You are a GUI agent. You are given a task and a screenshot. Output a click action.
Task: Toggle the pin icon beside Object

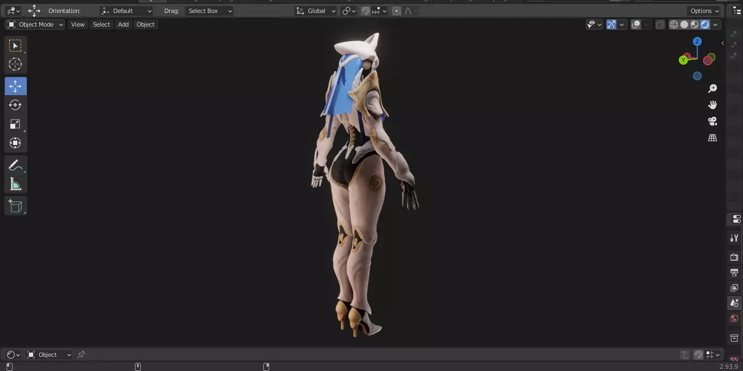tap(81, 355)
